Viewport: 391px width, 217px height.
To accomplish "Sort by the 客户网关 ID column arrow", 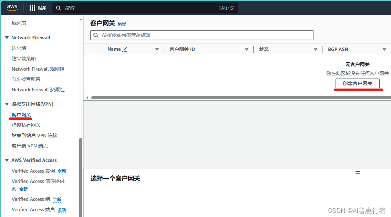I will pos(247,49).
